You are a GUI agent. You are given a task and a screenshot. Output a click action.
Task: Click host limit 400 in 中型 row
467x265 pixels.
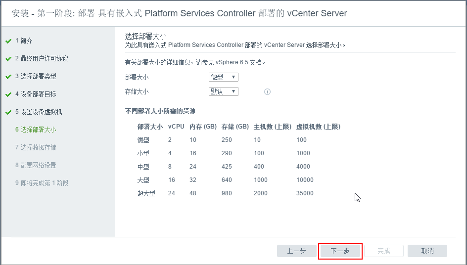point(259,167)
